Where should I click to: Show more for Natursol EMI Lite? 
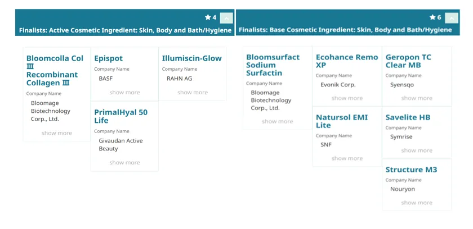347,159
